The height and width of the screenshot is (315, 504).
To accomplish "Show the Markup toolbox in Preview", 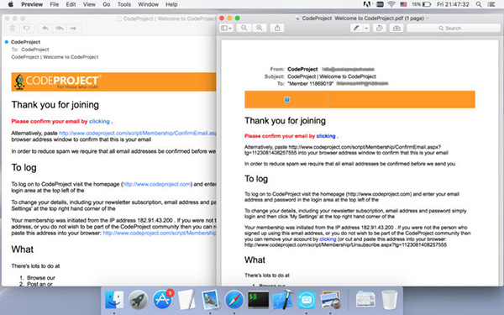I will 396,29.
